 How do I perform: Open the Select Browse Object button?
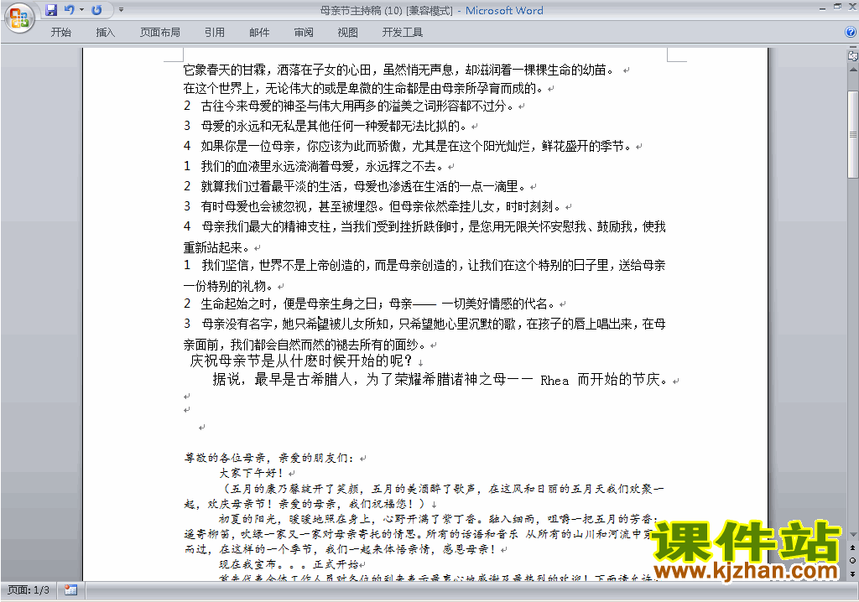852,560
